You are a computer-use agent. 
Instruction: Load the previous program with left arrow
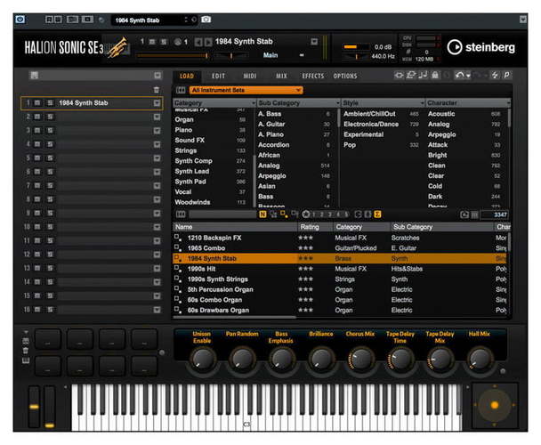(x=198, y=42)
